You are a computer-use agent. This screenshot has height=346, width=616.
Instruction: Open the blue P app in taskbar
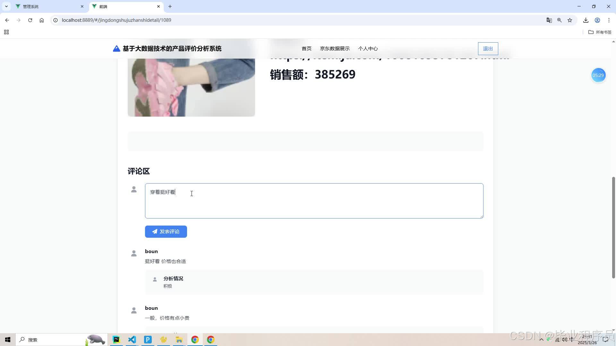coord(148,340)
